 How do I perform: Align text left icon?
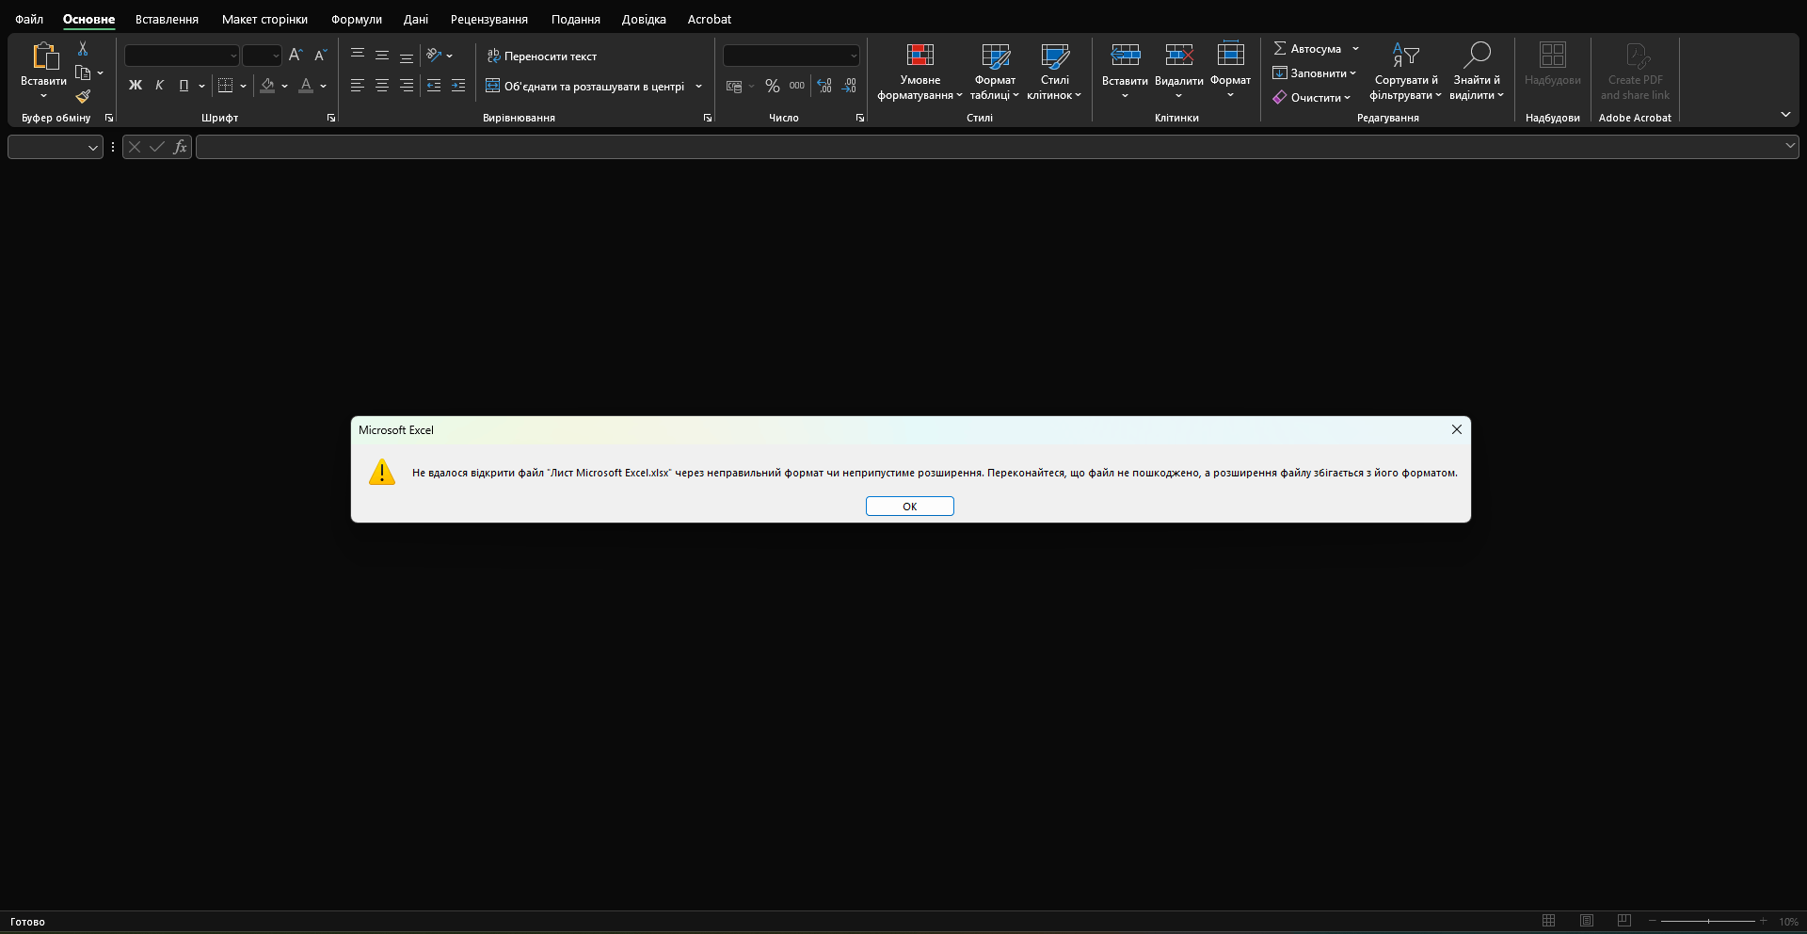(x=358, y=86)
